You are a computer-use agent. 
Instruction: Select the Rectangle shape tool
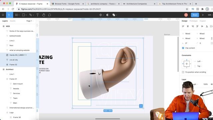[x=24, y=15]
